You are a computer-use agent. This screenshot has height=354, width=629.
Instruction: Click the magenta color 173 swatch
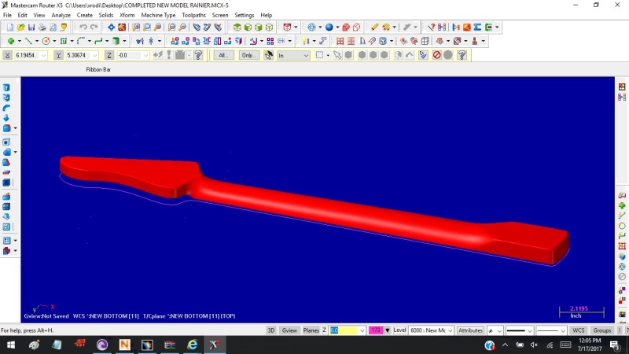pyautogui.click(x=376, y=330)
